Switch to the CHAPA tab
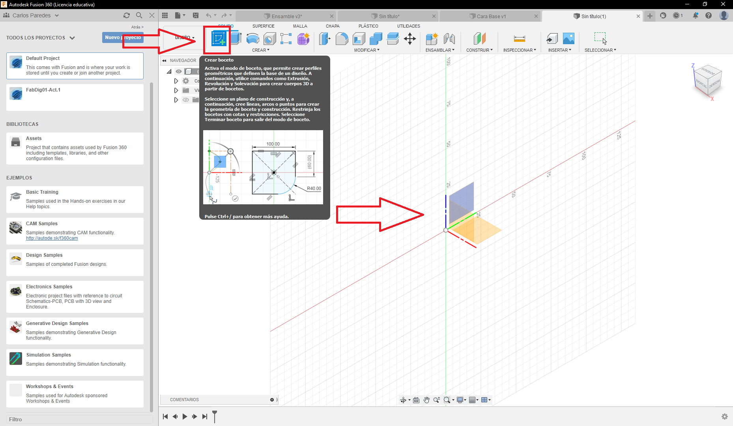 click(x=333, y=26)
